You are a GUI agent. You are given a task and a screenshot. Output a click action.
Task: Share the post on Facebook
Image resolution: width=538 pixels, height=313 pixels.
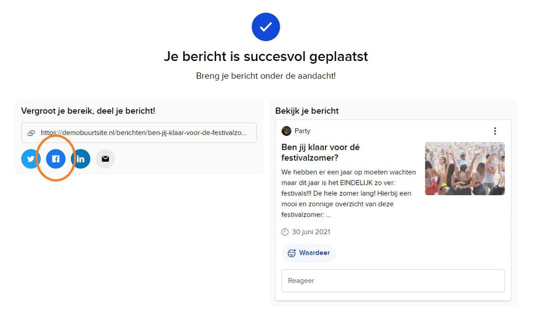(56, 159)
